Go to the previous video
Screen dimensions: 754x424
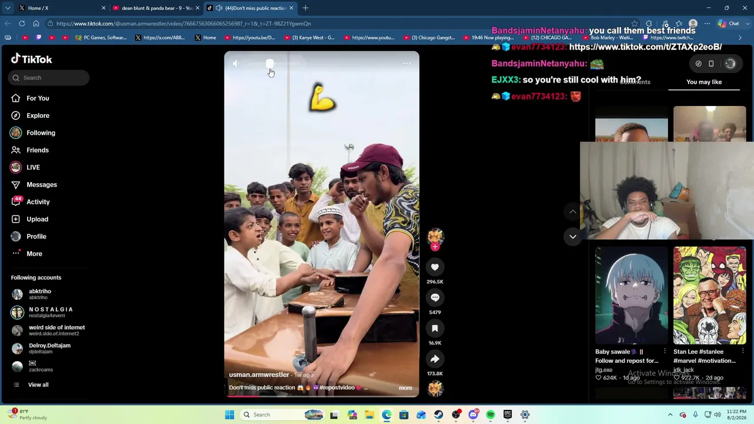pyautogui.click(x=573, y=212)
